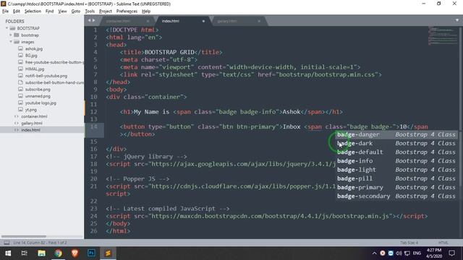Image resolution: width=463 pixels, height=260 pixels.
Task: Click the code icon beside gallery.html
Action: [x=16, y=123]
